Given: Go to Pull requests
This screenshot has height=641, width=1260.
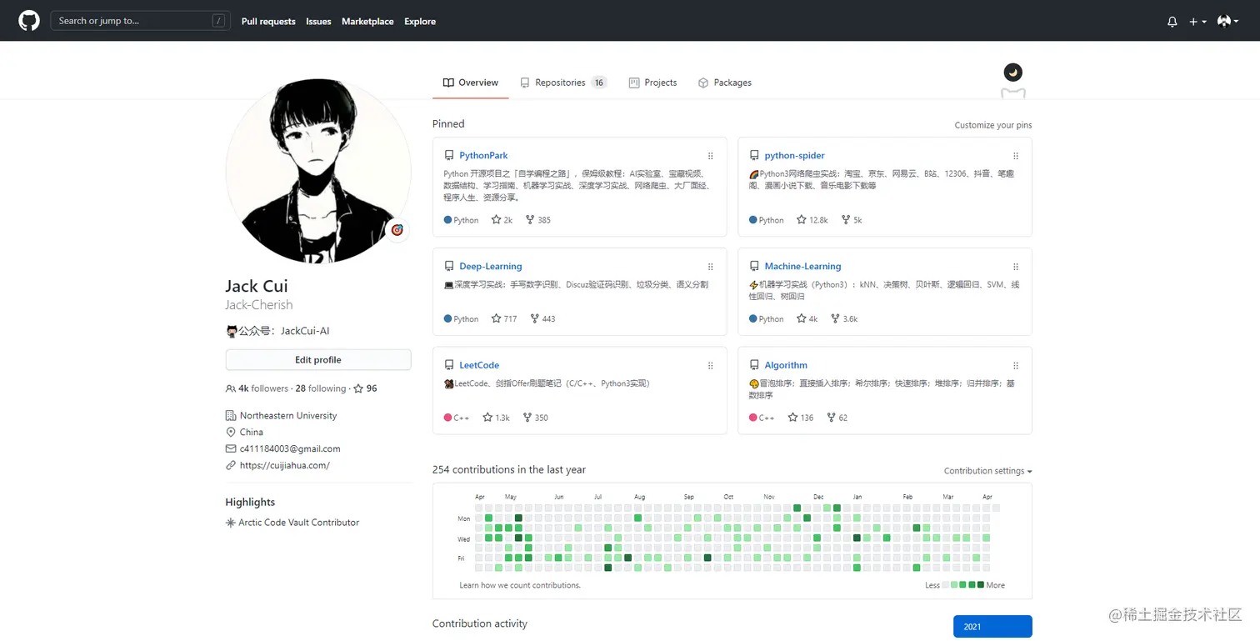Looking at the screenshot, I should click(x=268, y=22).
